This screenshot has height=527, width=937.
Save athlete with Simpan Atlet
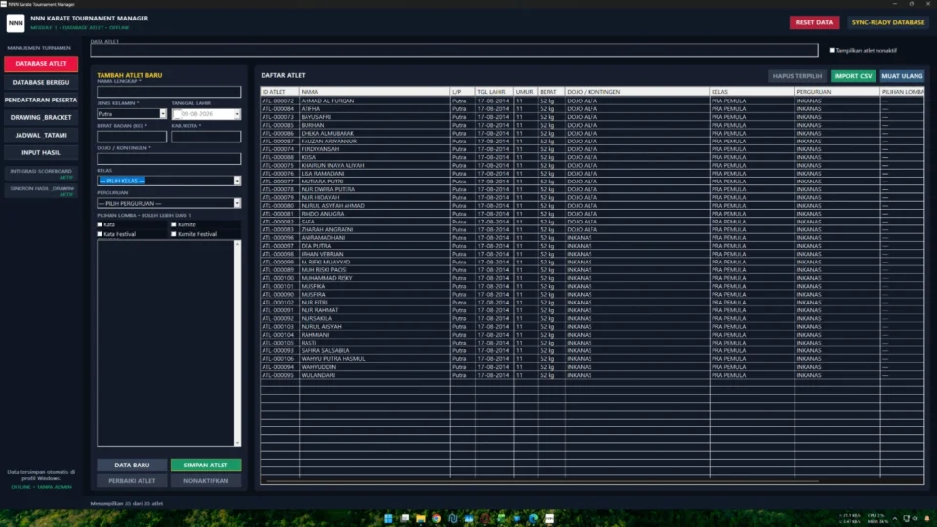[206, 465]
